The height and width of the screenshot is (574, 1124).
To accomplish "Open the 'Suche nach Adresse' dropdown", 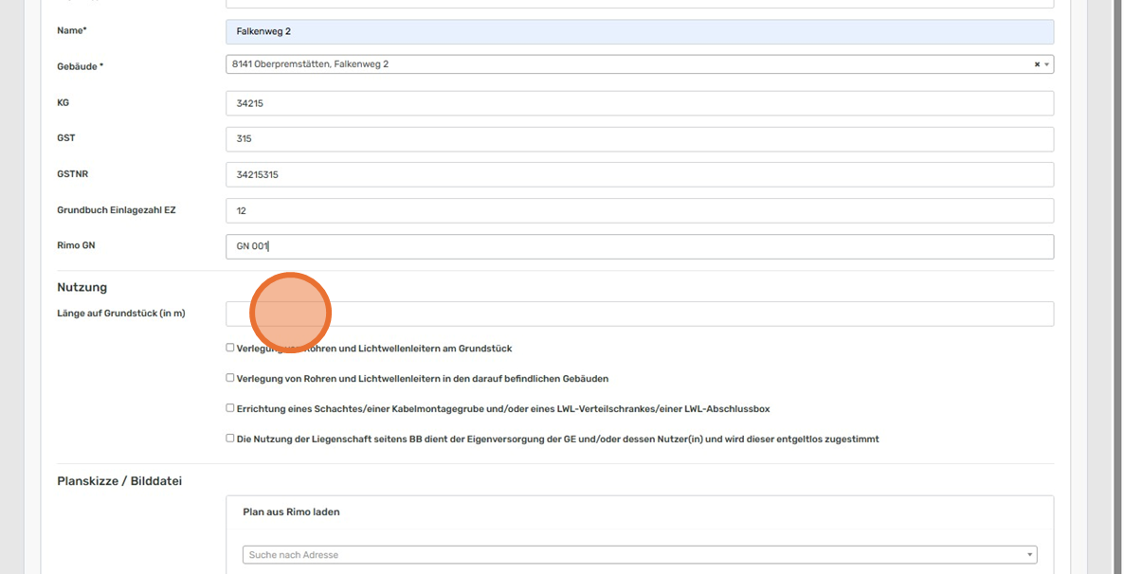I will click(x=639, y=555).
